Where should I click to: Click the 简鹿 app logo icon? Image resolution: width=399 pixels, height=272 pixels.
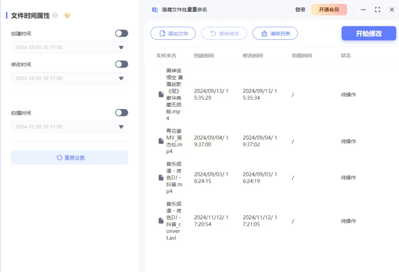(155, 10)
